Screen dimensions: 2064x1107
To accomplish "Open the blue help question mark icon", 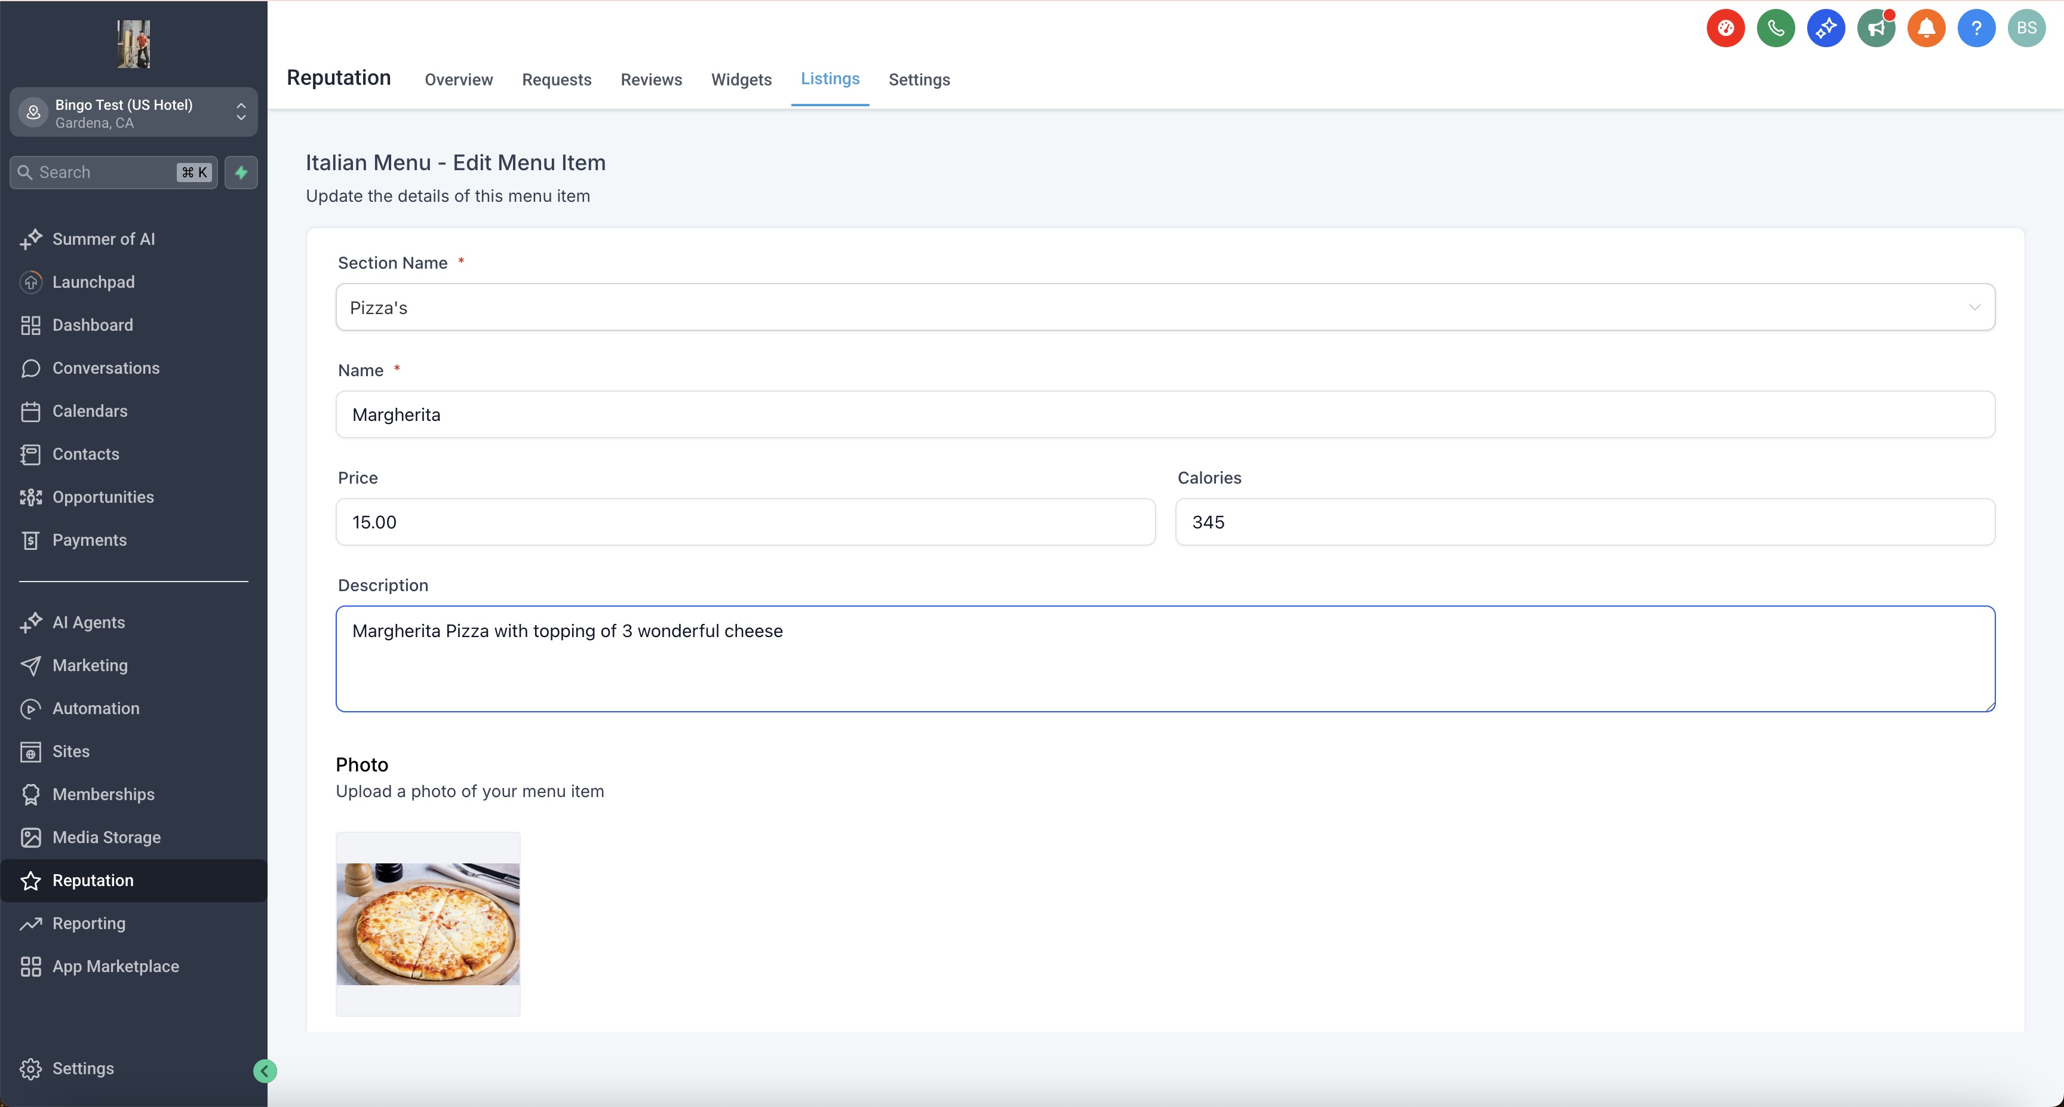I will point(1976,29).
